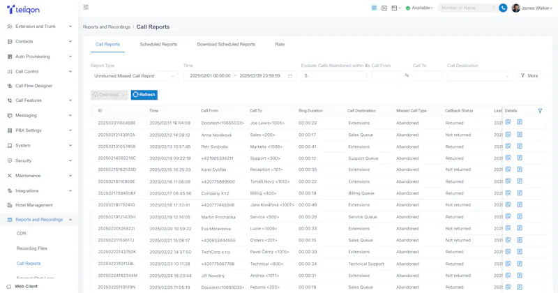Open call log for row 20250201160408E
Screen dimensions: 558x293
click(x=520, y=122)
